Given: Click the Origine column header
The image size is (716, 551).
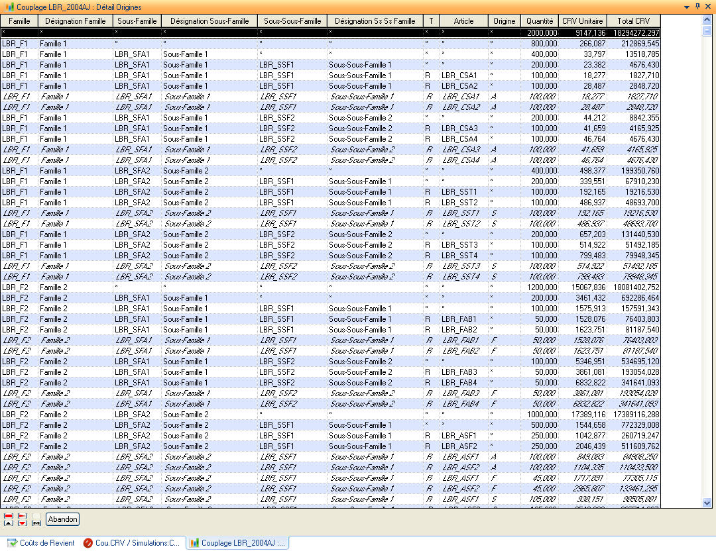Looking at the screenshot, I should pos(504,21).
